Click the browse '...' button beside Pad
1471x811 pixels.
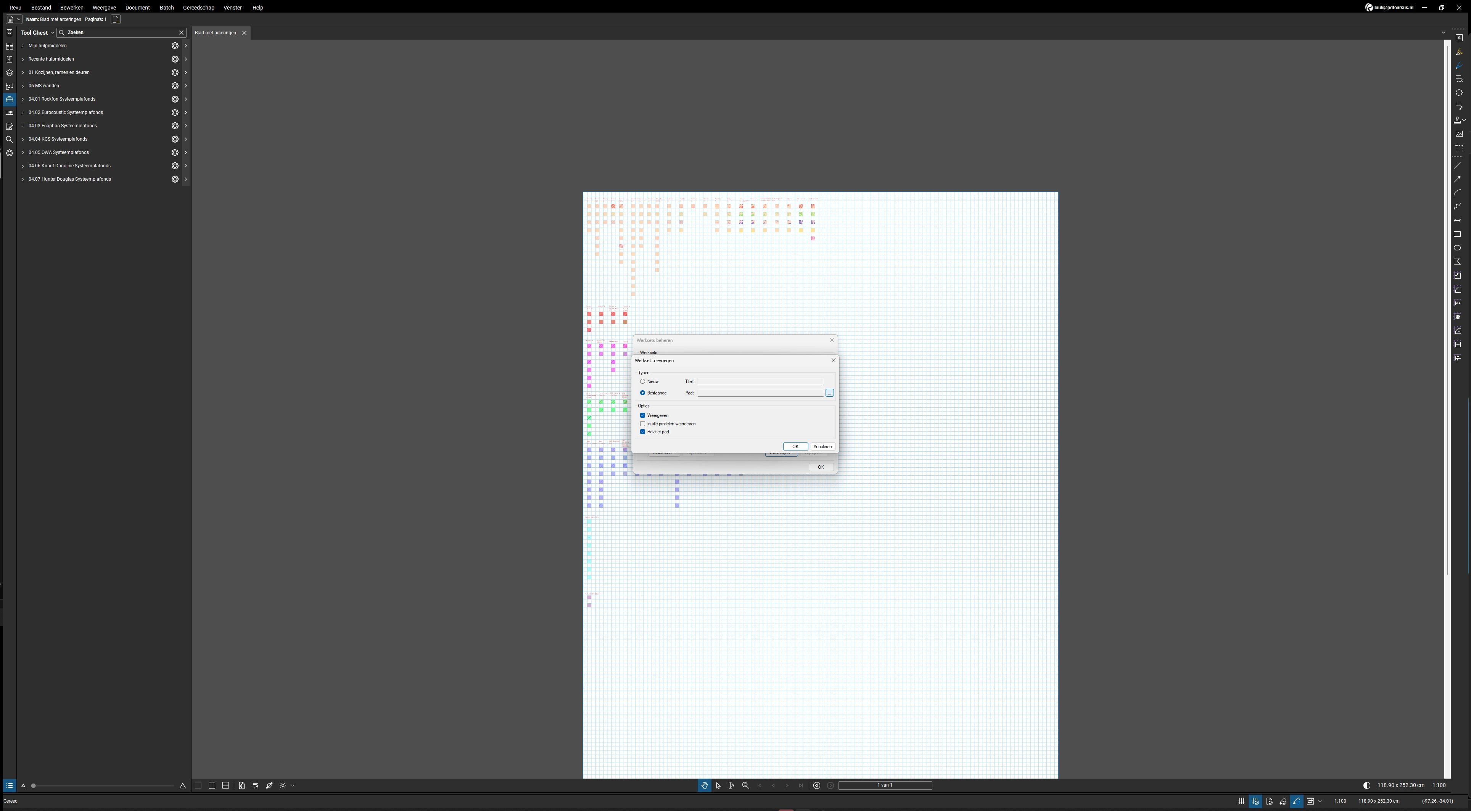click(829, 393)
